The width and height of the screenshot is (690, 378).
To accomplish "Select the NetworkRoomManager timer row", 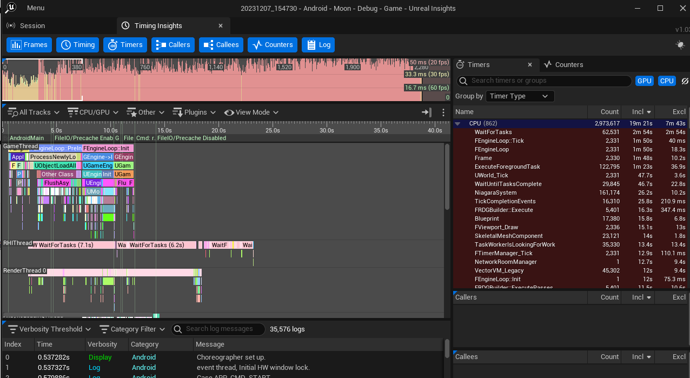I will coord(570,262).
